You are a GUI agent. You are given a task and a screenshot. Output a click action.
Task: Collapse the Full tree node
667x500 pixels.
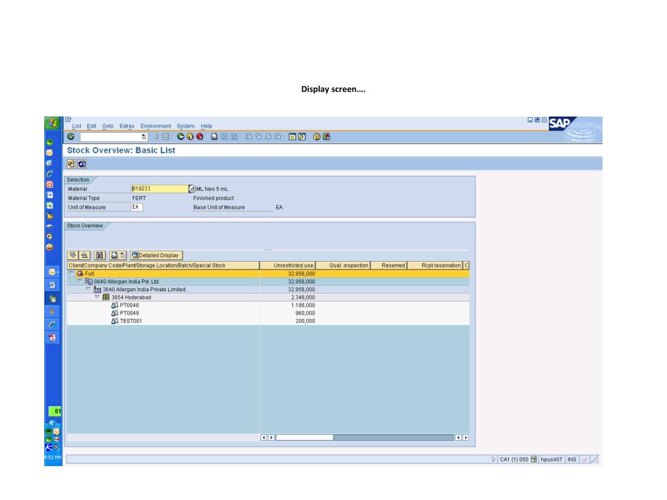coord(71,274)
